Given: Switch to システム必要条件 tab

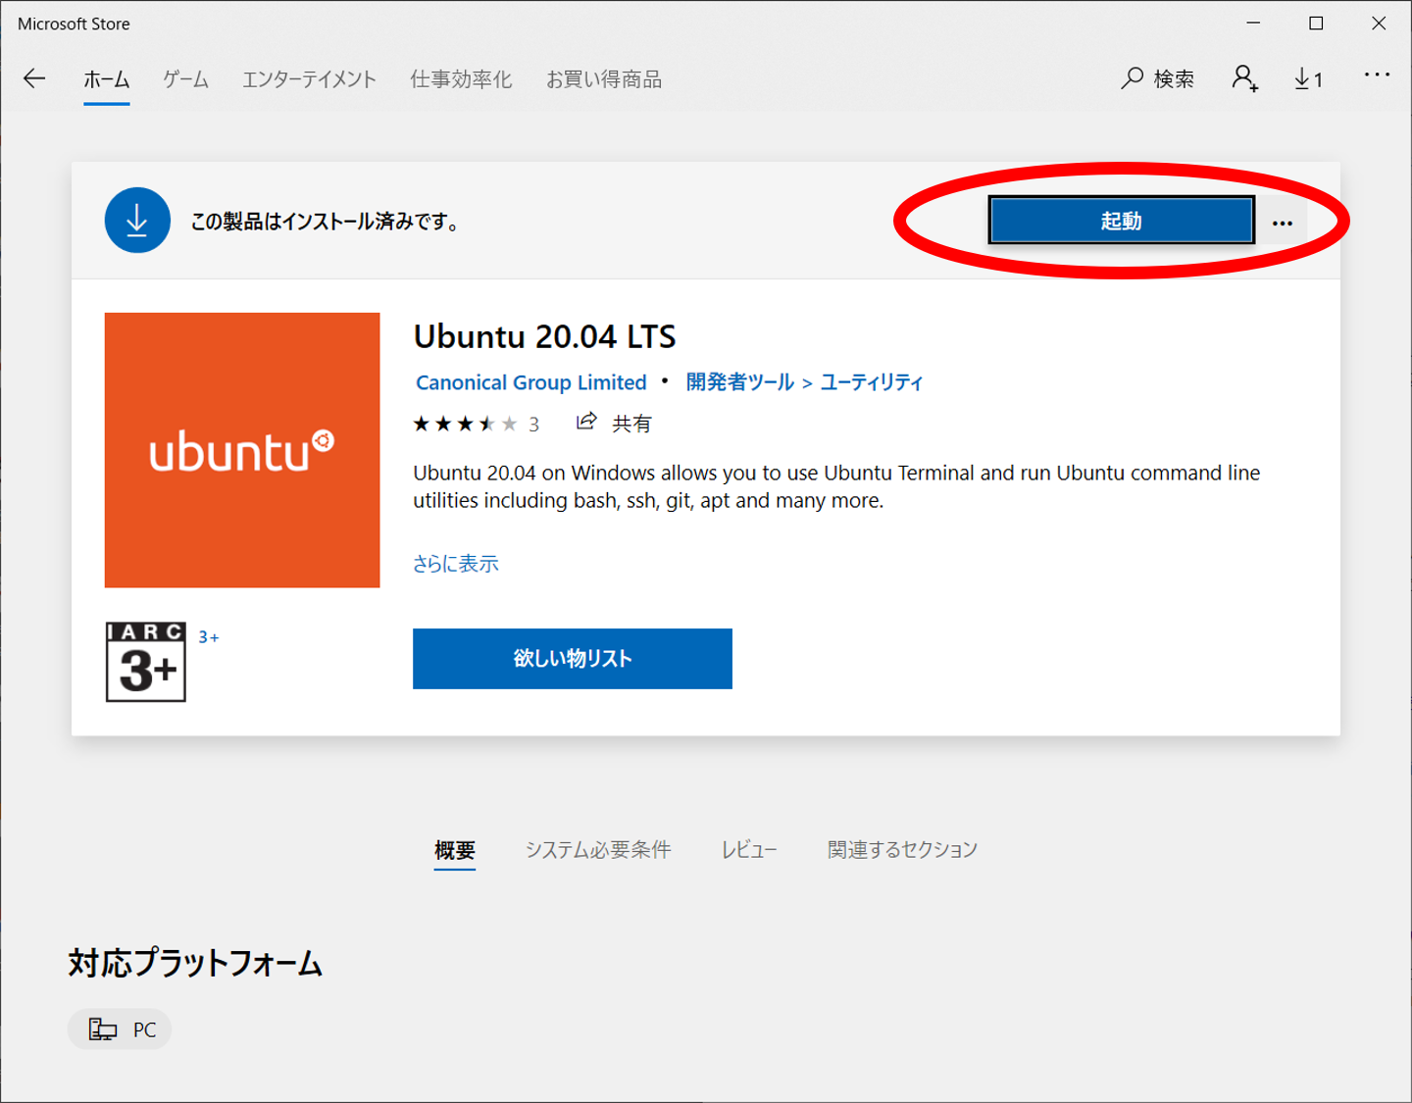Looking at the screenshot, I should pos(598,850).
